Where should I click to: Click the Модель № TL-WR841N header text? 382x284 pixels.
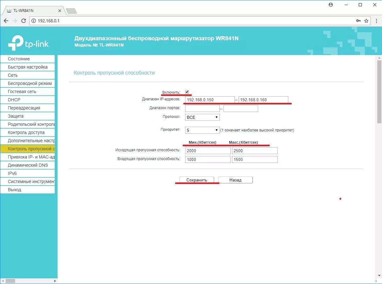[99, 45]
